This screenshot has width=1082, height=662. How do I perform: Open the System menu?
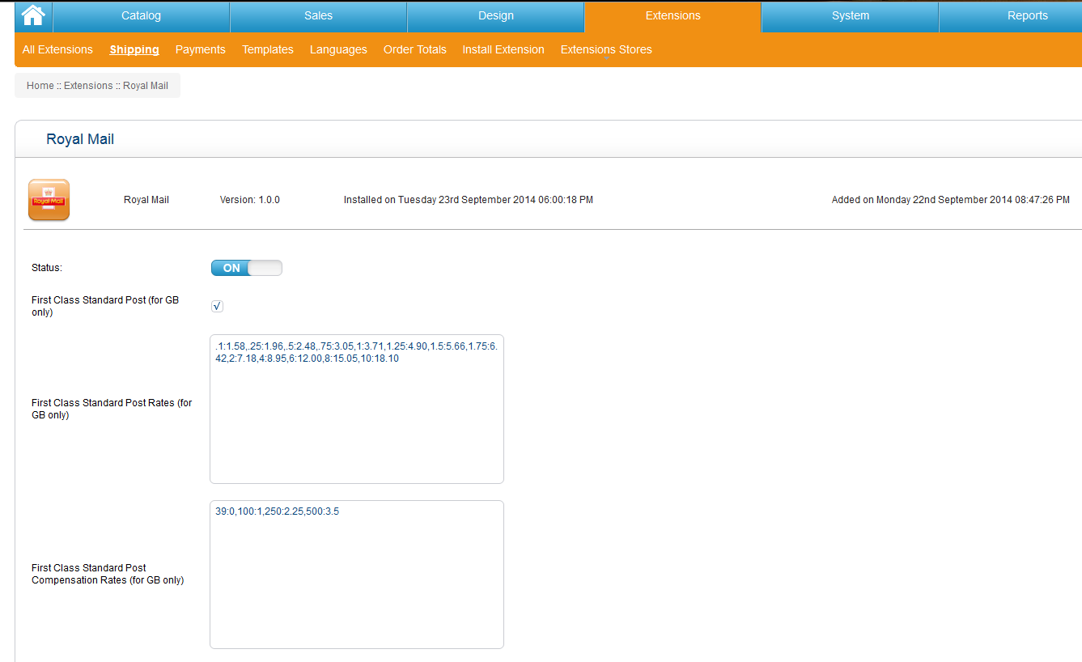(x=850, y=16)
